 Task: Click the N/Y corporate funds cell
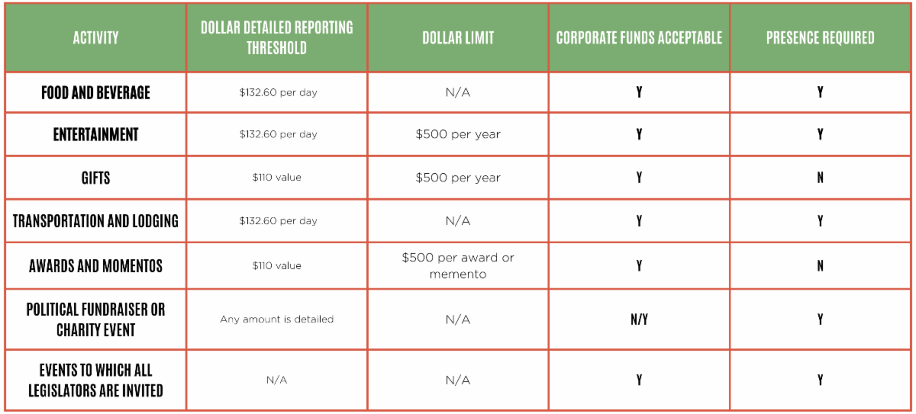pos(639,319)
